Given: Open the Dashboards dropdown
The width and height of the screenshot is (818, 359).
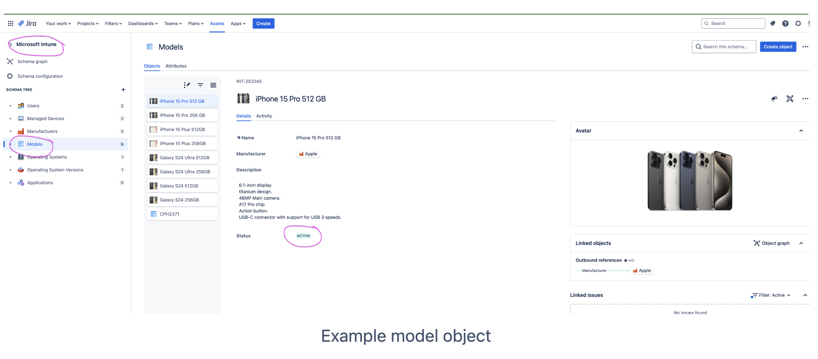Looking at the screenshot, I should pos(143,23).
